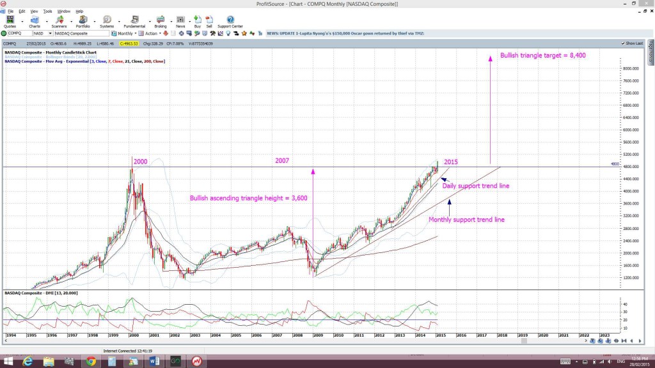
Task: Open Microsoft Word from the taskbar
Action: (x=154, y=362)
